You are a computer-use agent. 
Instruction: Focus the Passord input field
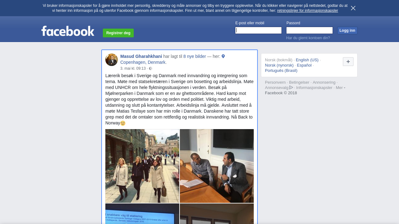tap(310, 30)
